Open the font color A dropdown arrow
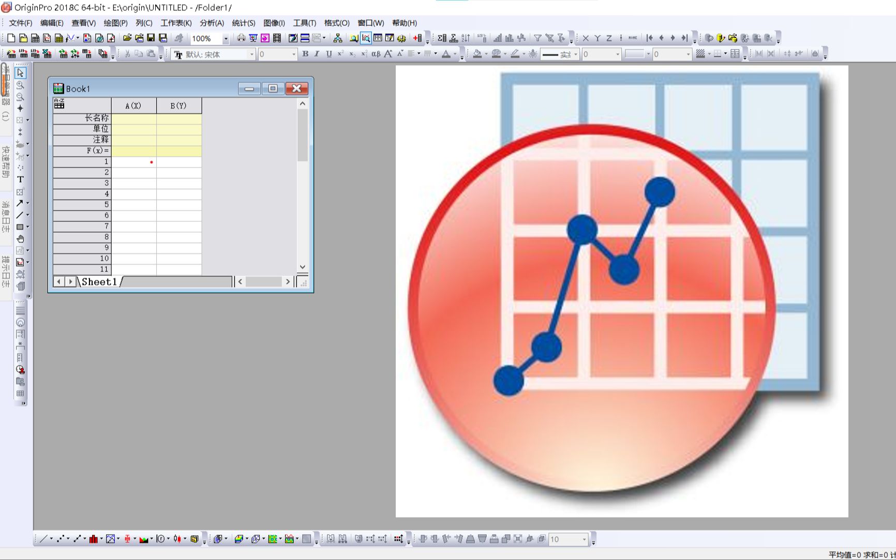Viewport: 896px width, 560px height. tap(455, 54)
